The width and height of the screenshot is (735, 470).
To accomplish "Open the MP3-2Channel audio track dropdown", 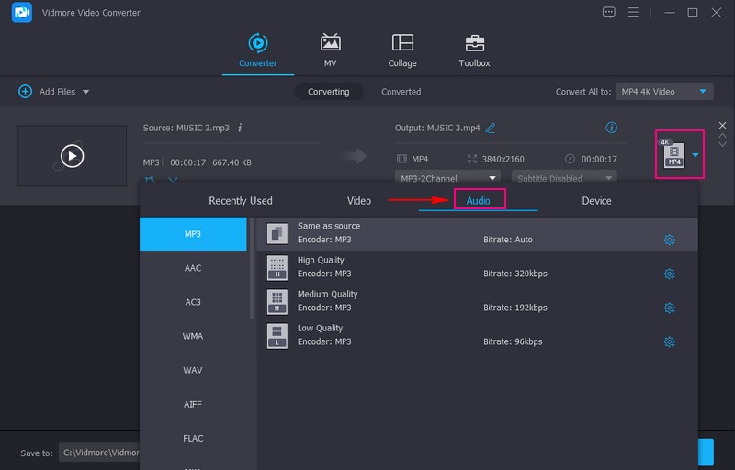I will tap(448, 178).
